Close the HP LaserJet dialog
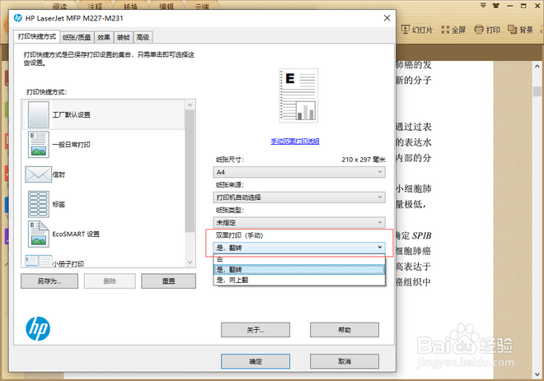The image size is (544, 381). point(387,18)
